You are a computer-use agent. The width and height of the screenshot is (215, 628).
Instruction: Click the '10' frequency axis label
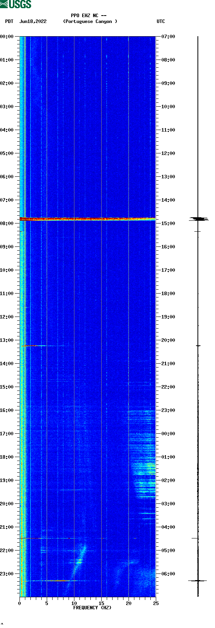click(74, 603)
